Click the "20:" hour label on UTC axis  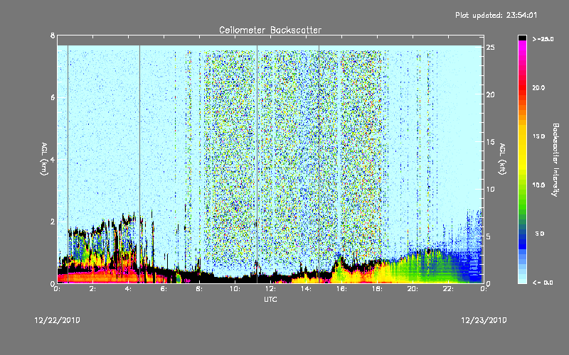pyautogui.click(x=413, y=289)
